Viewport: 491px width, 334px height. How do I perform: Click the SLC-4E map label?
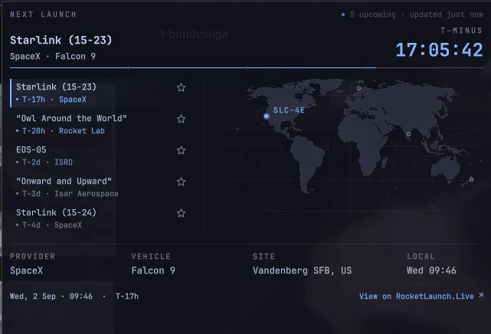tap(289, 110)
